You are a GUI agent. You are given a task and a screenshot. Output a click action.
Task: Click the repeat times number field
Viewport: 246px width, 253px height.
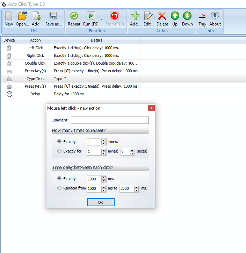(94, 142)
